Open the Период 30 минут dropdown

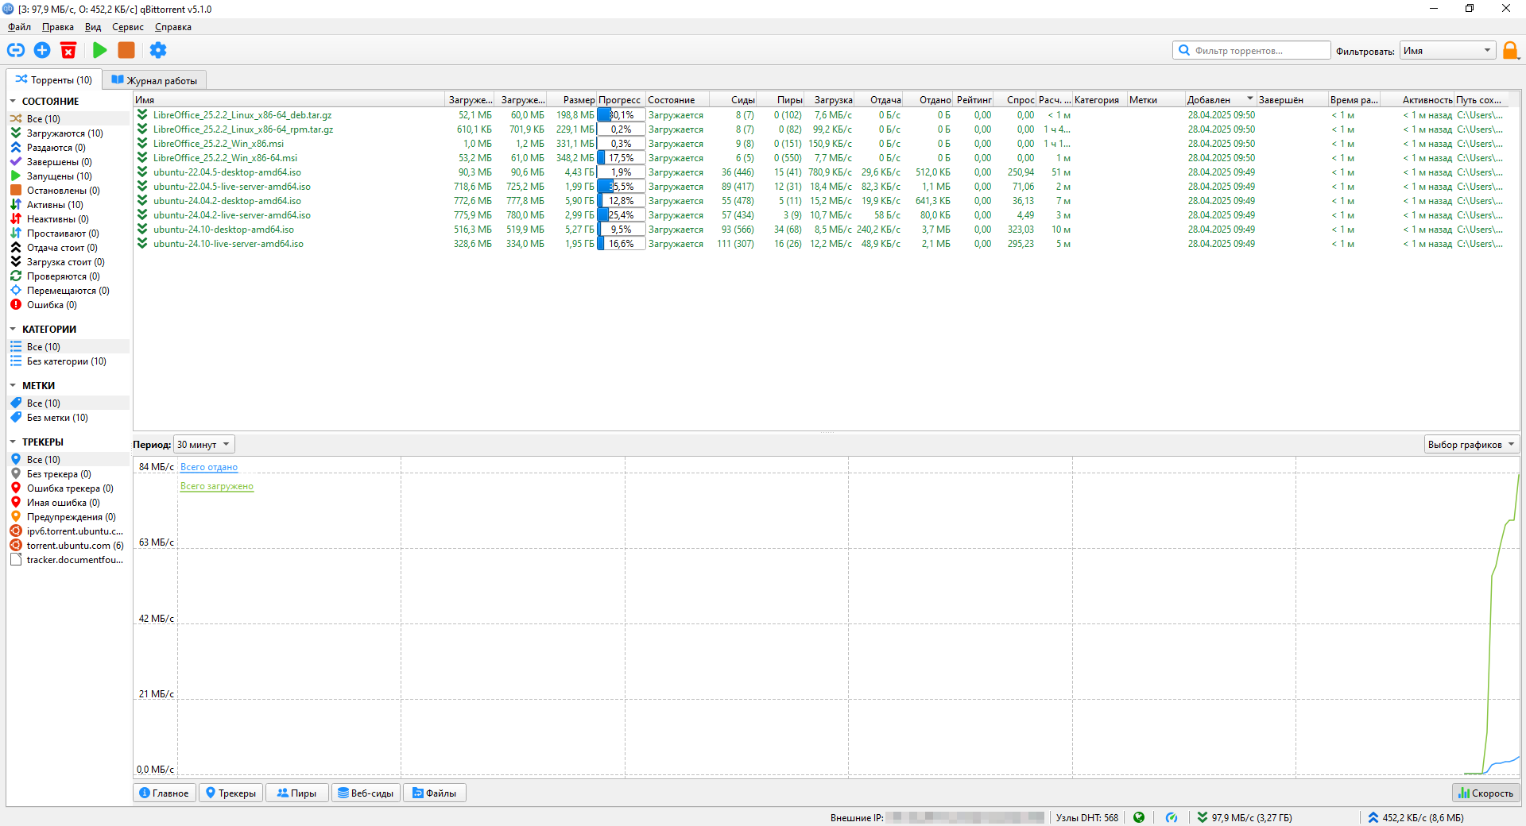coord(204,445)
